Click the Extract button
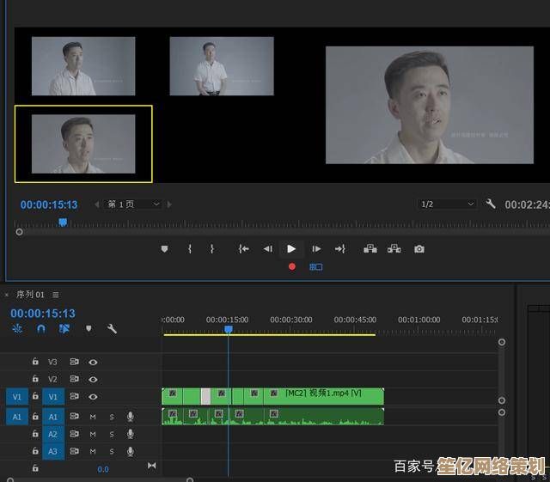Image resolution: width=550 pixels, height=482 pixels. (x=394, y=249)
